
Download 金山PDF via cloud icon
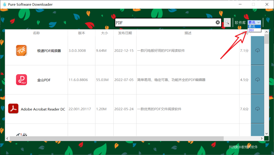258,80
